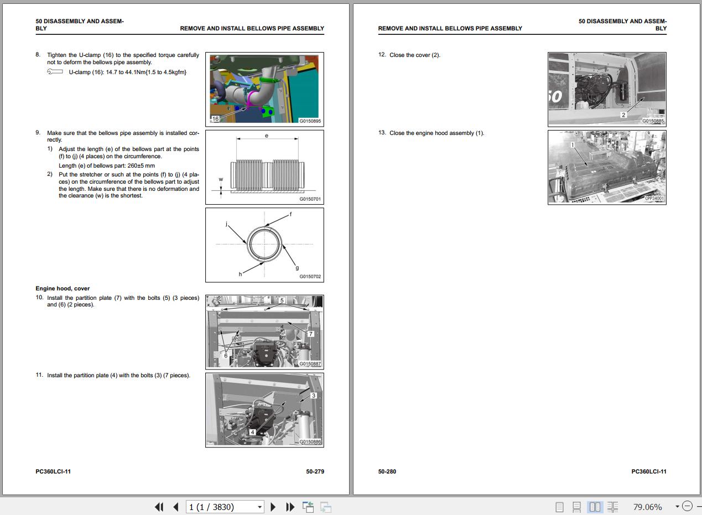The image size is (702, 515).
Task: Click cover photo G0150885
Action: (x=607, y=89)
